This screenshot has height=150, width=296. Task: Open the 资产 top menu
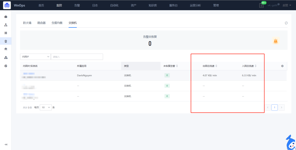coord(133,5)
